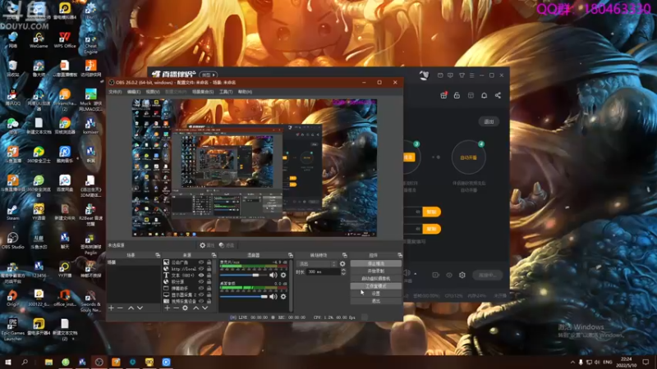The height and width of the screenshot is (369, 657).
Task: Start the virtual camera in OBS controls
Action: pyautogui.click(x=376, y=279)
